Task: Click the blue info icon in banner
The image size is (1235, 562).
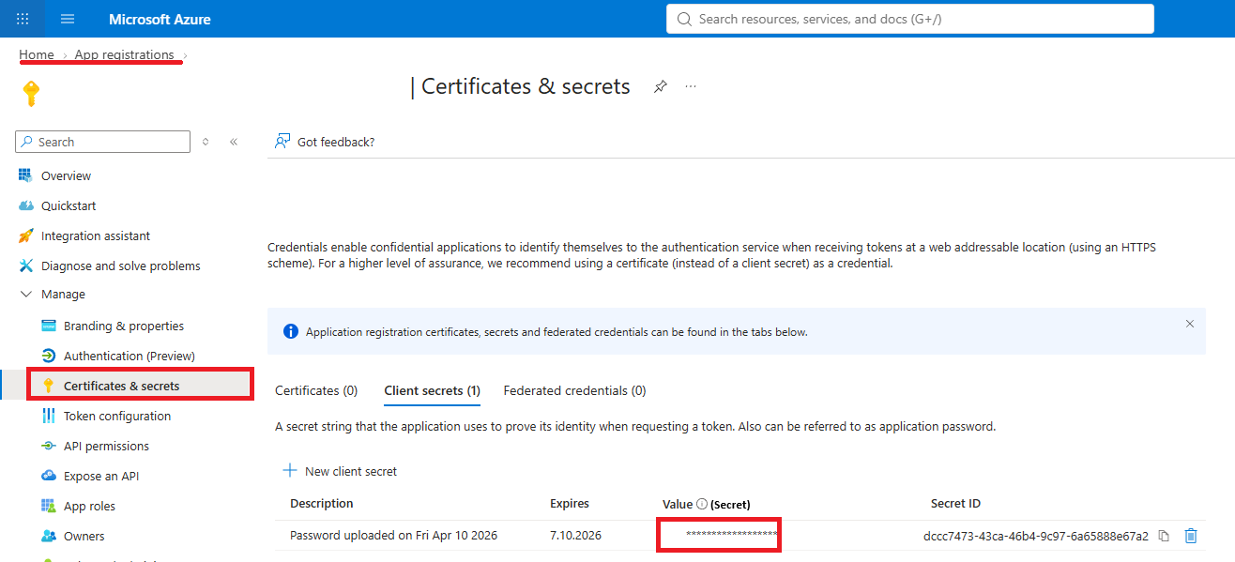Action: (291, 331)
